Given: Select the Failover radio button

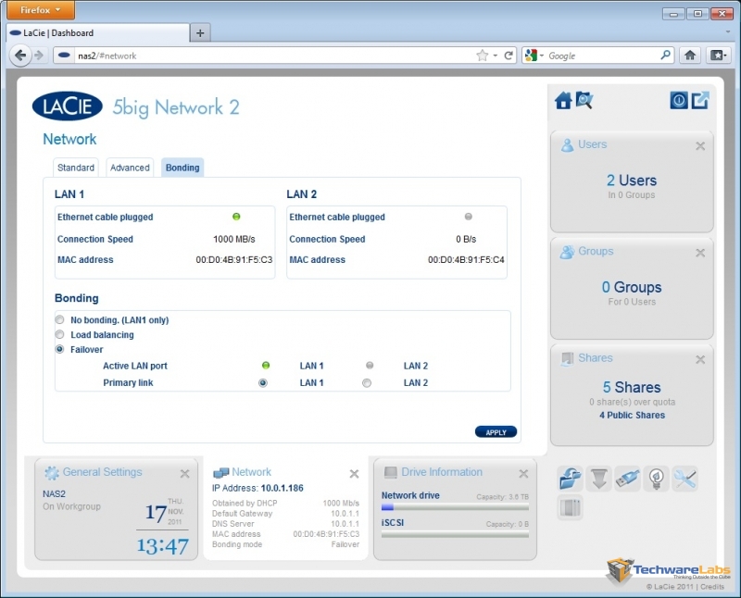Looking at the screenshot, I should click(59, 349).
